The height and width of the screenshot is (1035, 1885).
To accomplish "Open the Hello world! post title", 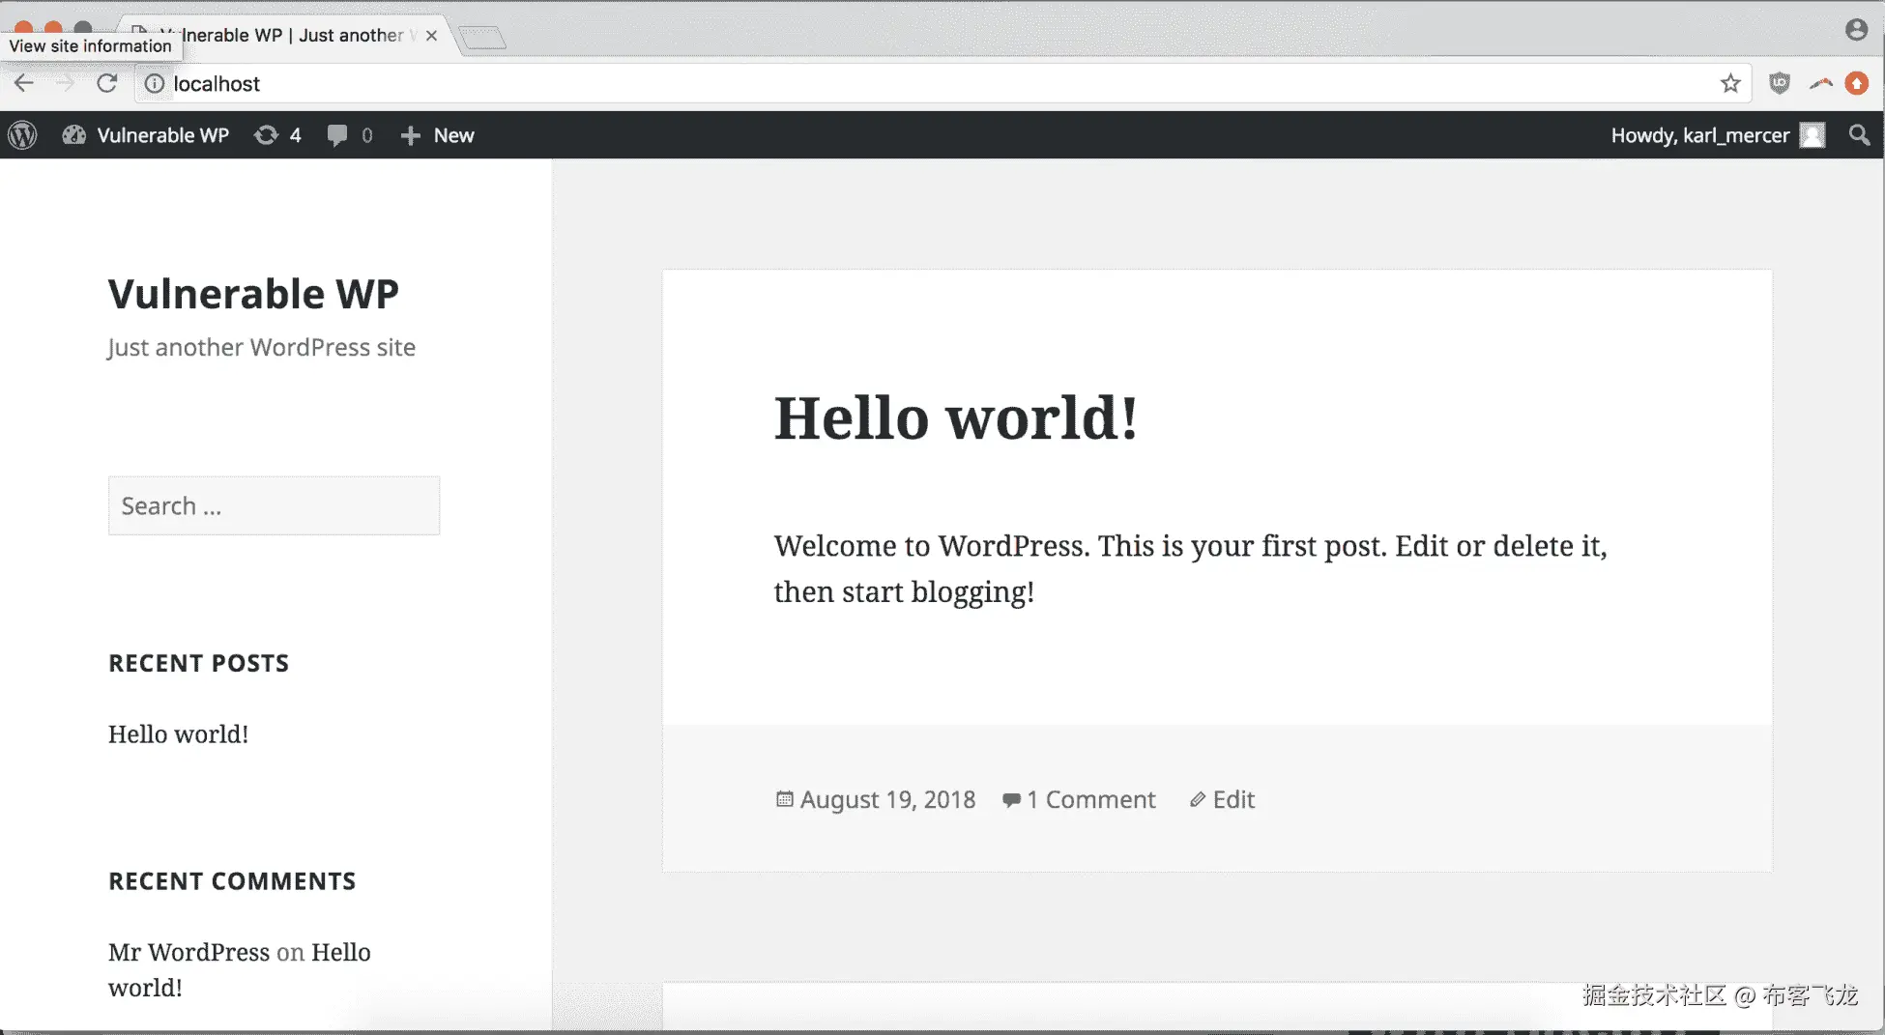I will point(956,418).
